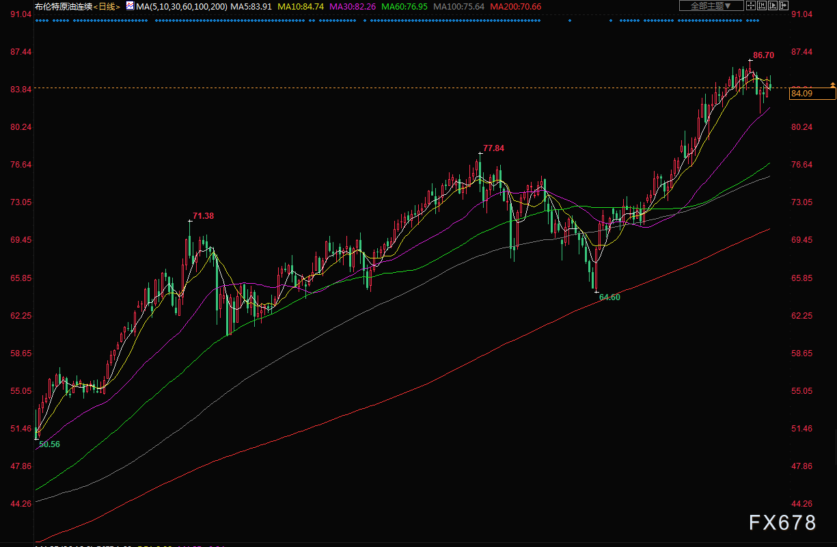837x547 pixels.
Task: Click the orange arrow marker beside 84.09
Action: (832, 85)
